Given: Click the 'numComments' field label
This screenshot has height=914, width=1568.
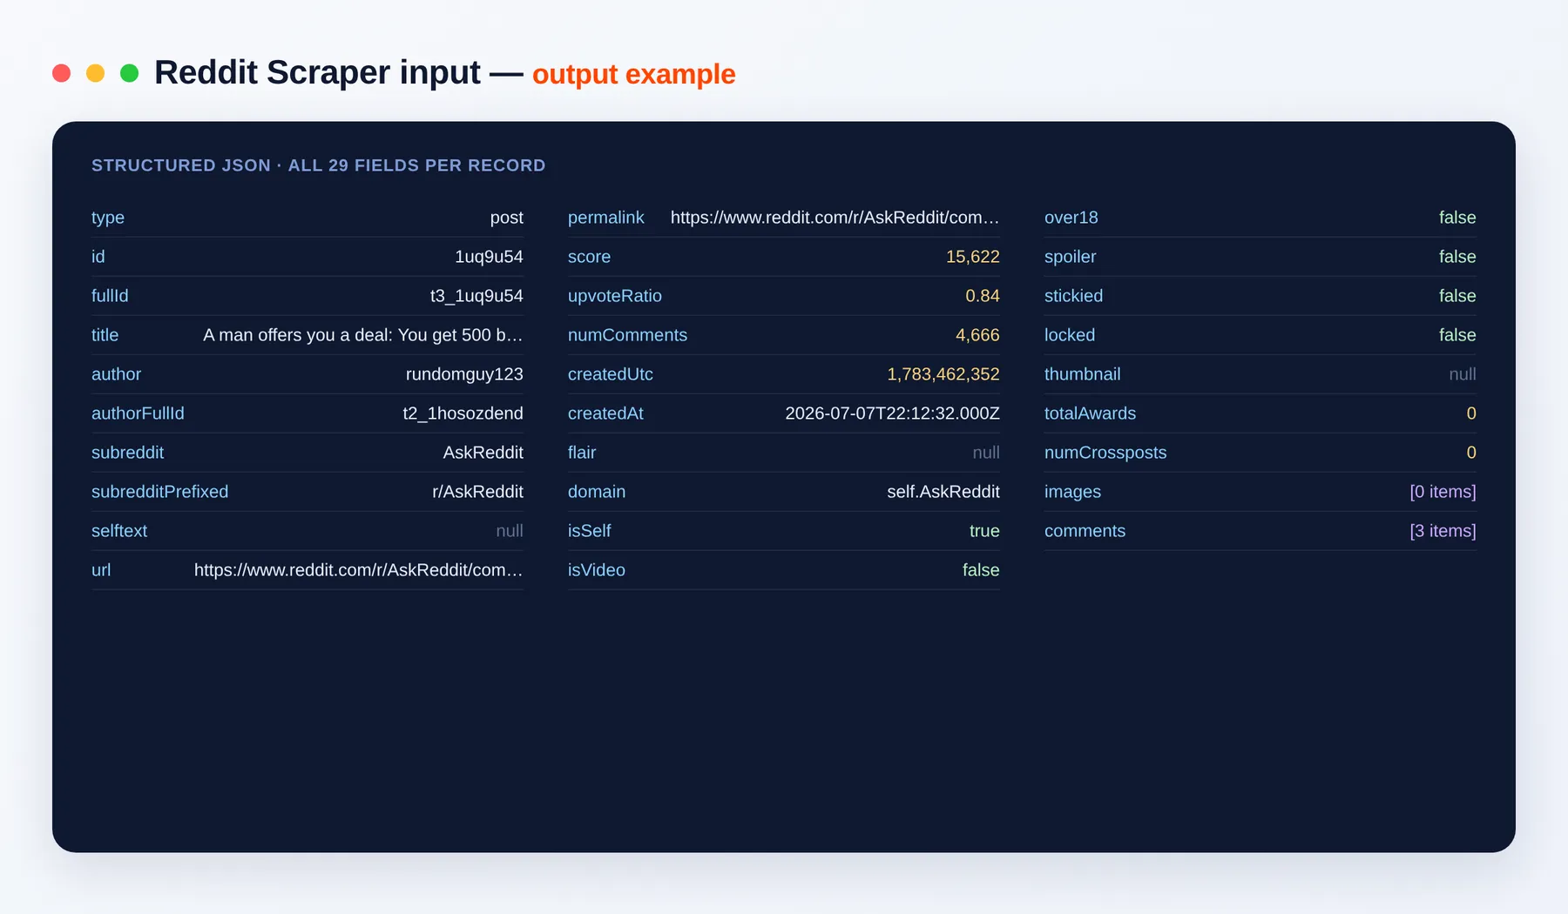Looking at the screenshot, I should click(627, 335).
